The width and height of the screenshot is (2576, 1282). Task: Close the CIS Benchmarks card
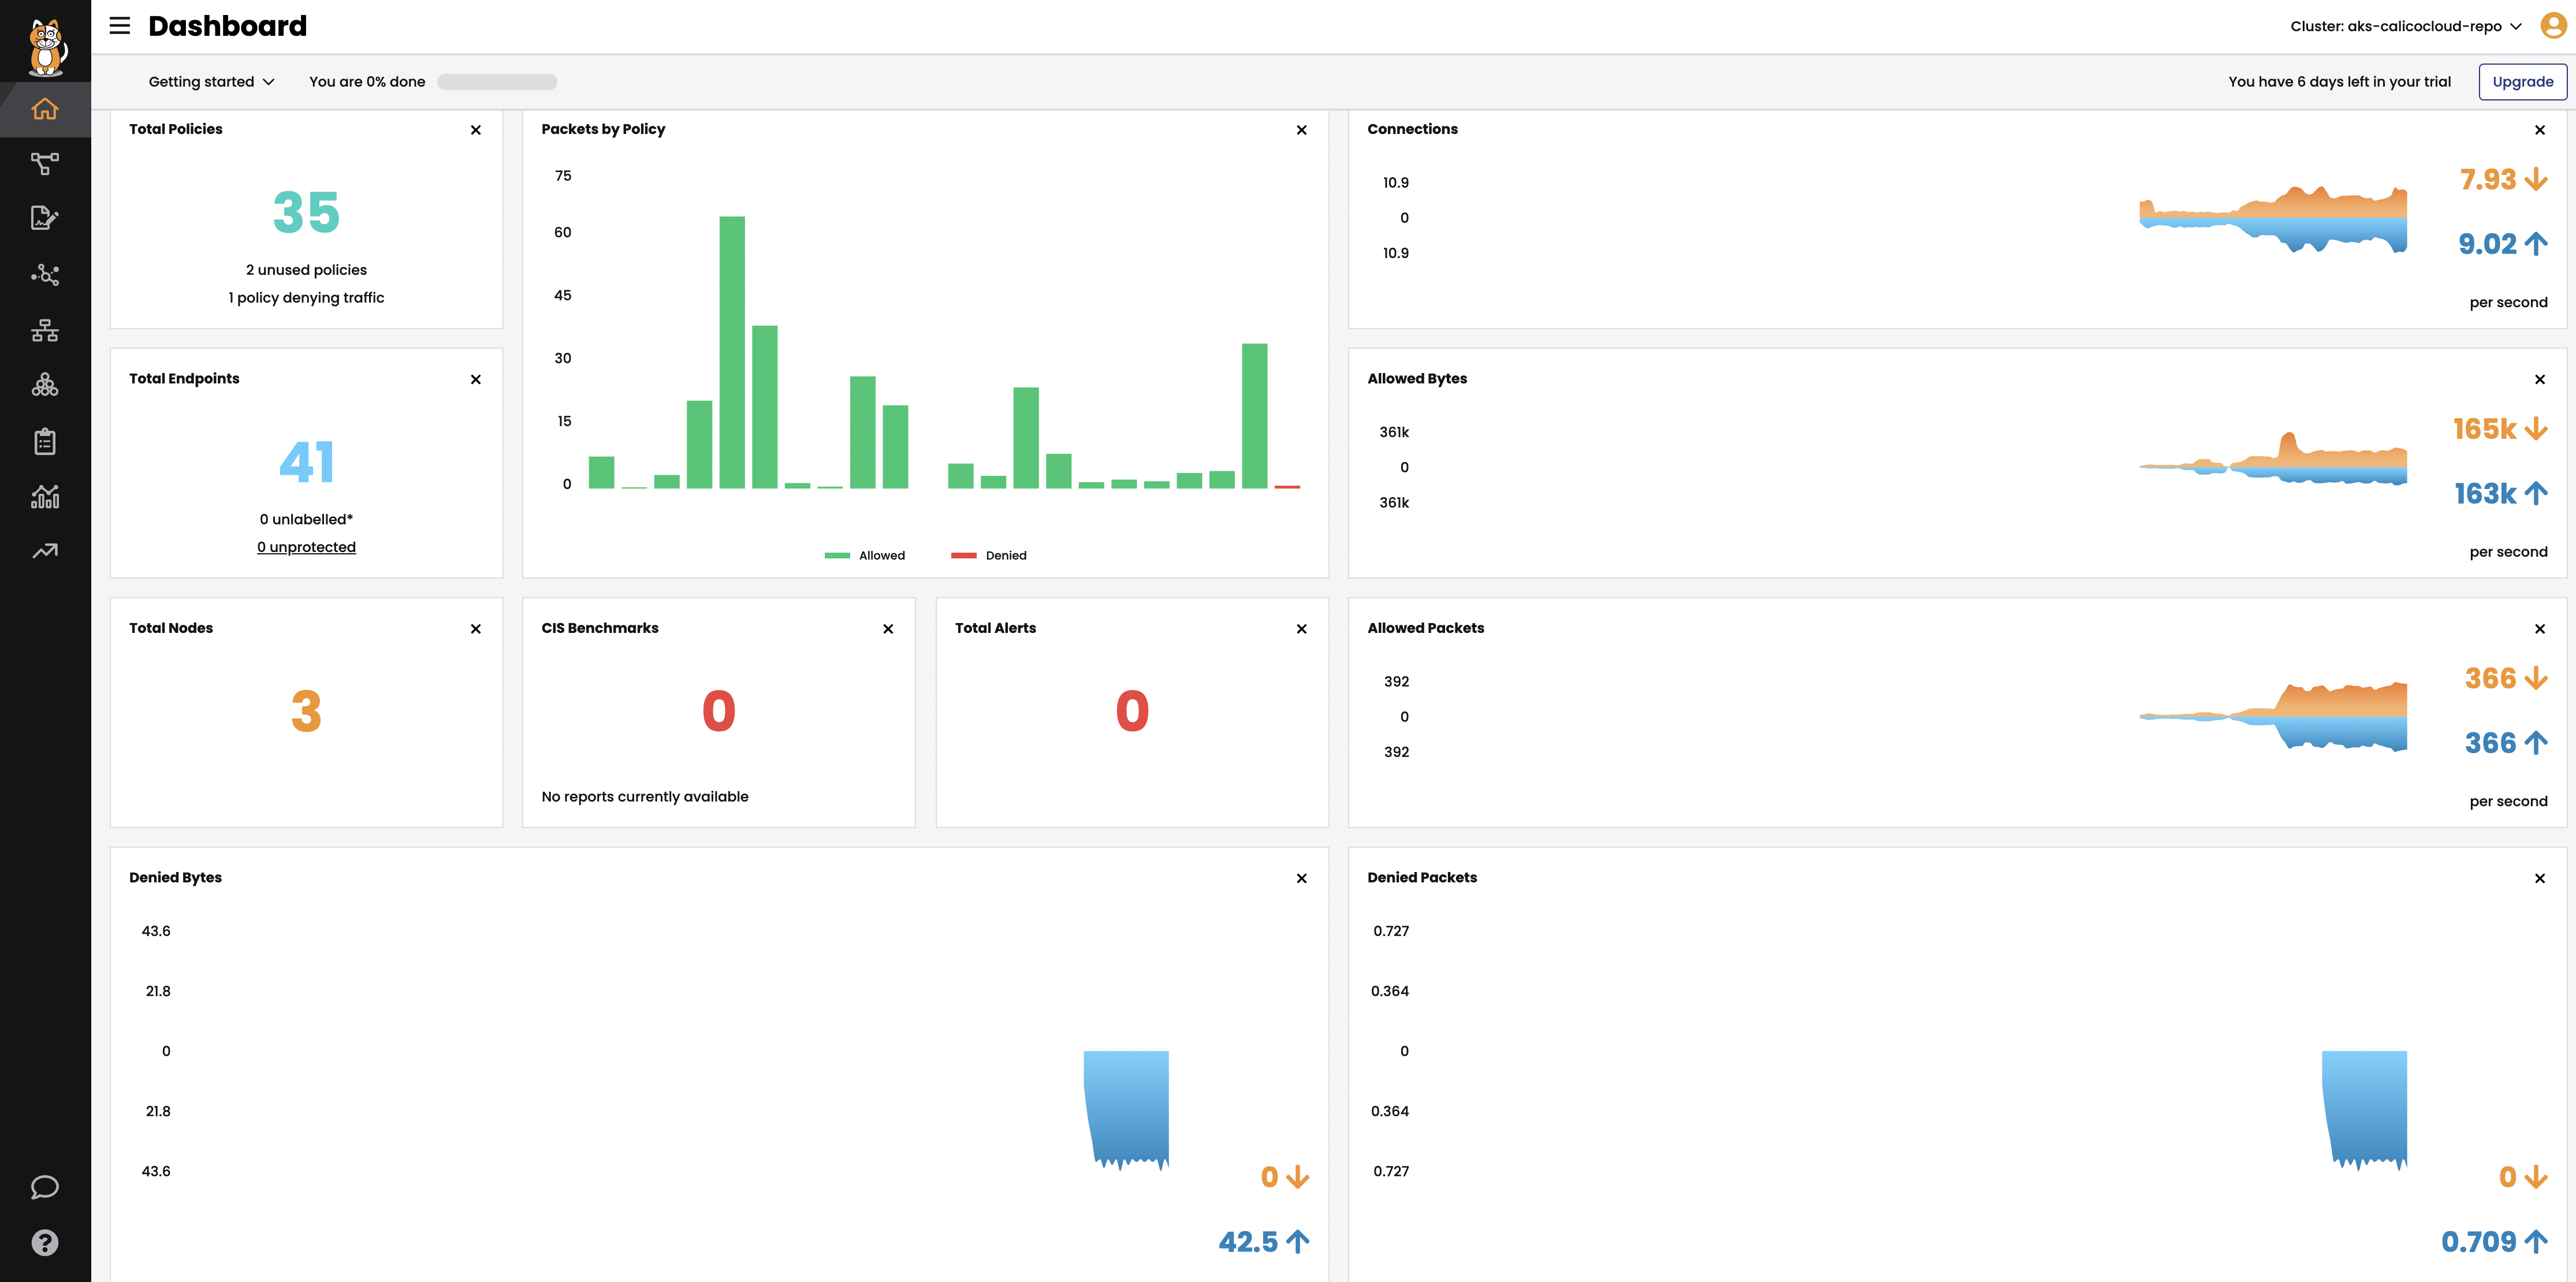[x=888, y=629]
